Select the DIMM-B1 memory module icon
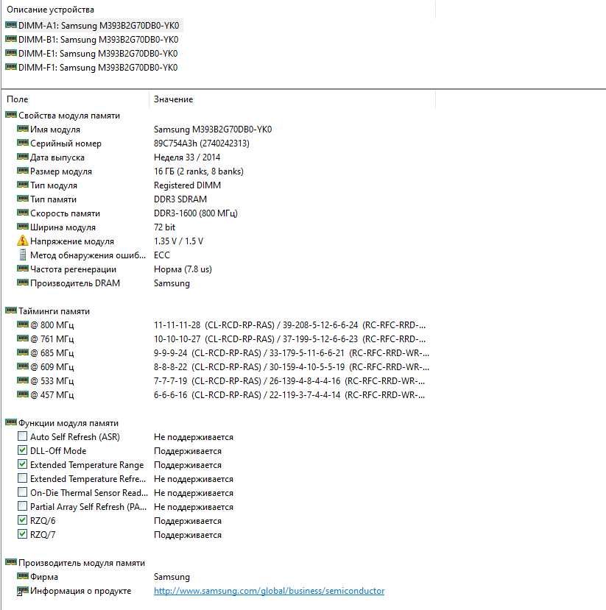Viewport: 606px width, 610px height. coord(11,39)
